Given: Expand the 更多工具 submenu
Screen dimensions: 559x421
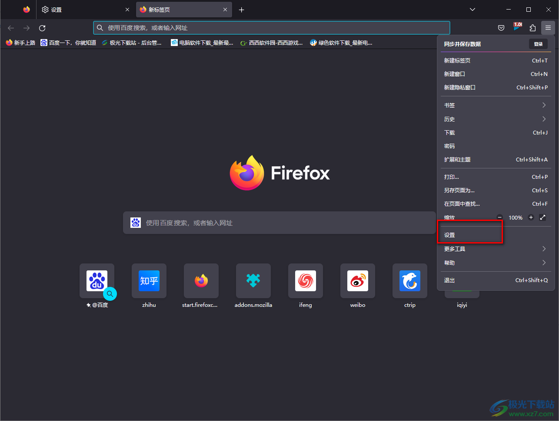Looking at the screenshot, I should pyautogui.click(x=496, y=249).
